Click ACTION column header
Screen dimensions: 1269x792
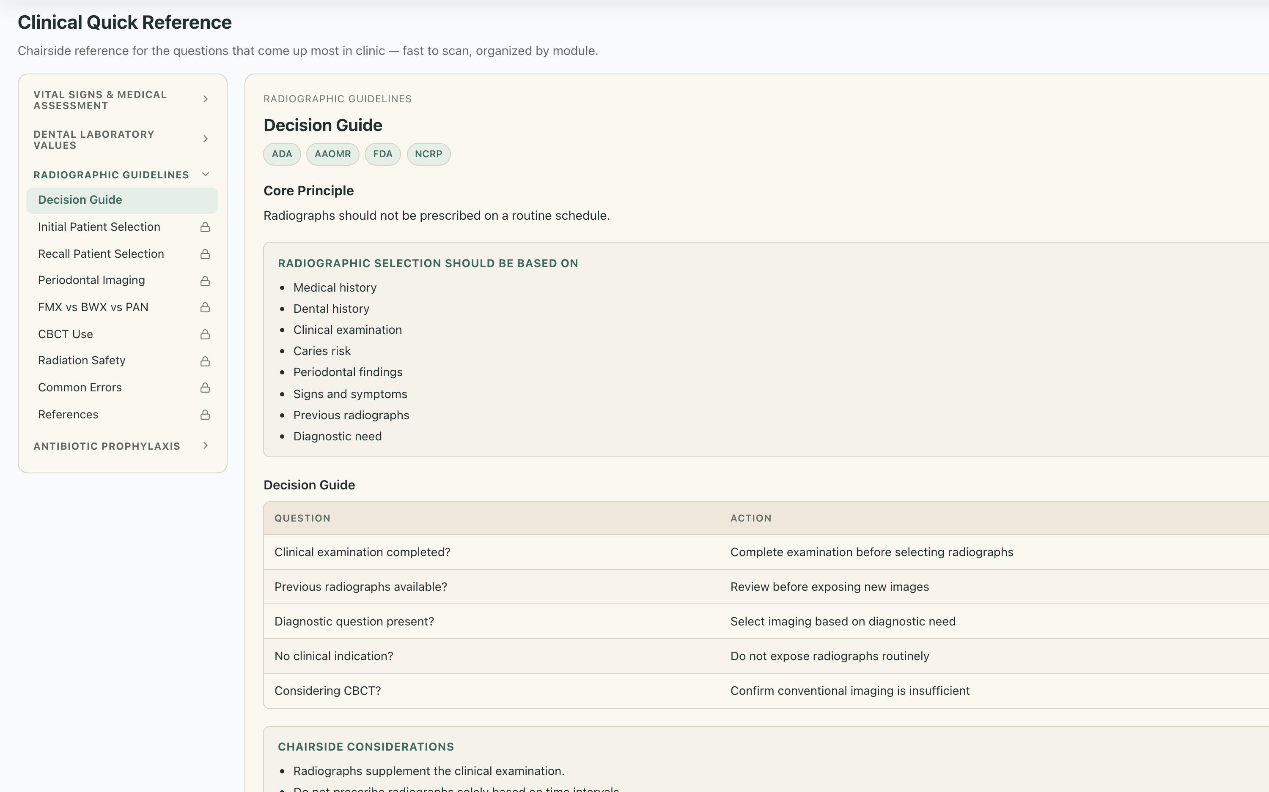750,518
